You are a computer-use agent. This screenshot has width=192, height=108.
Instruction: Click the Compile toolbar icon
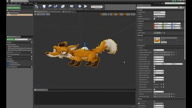point(36,7)
